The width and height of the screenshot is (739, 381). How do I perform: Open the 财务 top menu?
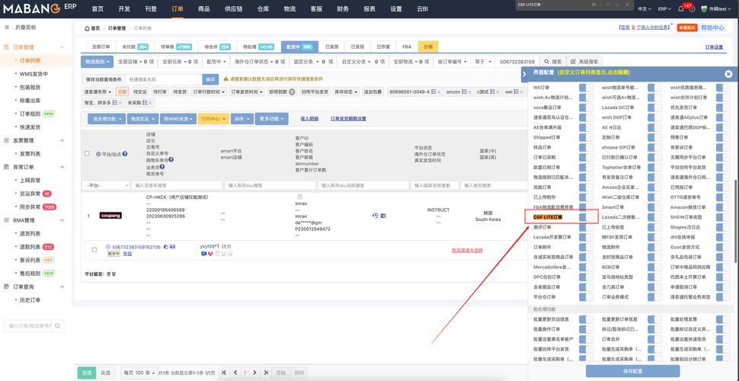coord(343,9)
